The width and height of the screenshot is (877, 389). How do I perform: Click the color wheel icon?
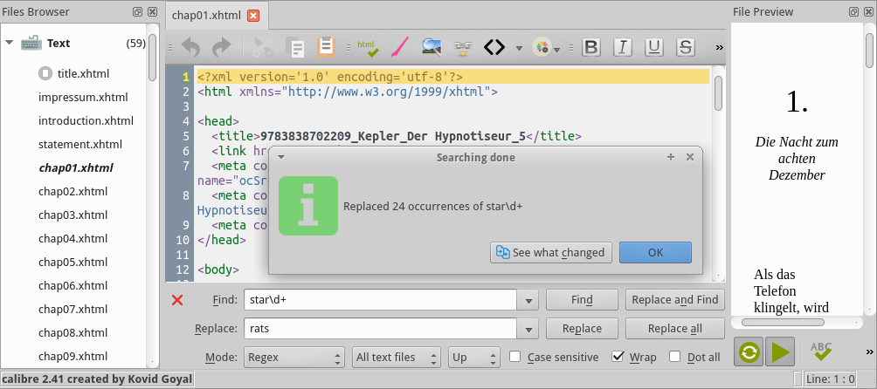pos(542,48)
